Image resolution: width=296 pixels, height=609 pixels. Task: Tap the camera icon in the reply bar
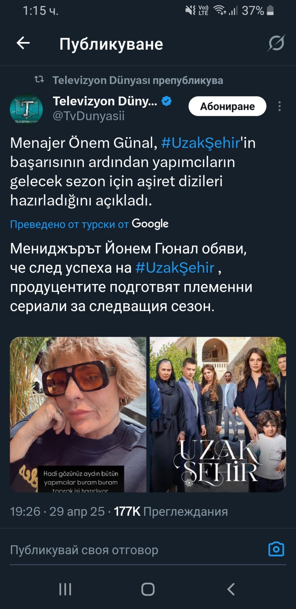click(276, 549)
